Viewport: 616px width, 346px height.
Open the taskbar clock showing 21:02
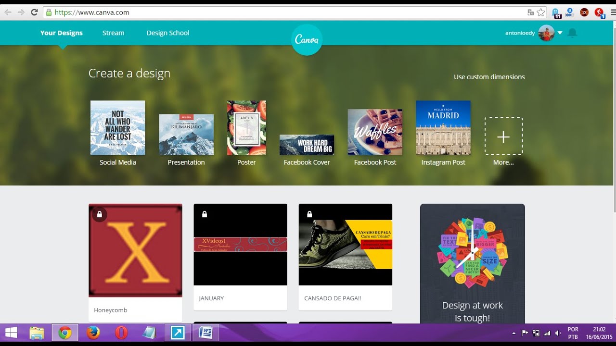pos(599,333)
